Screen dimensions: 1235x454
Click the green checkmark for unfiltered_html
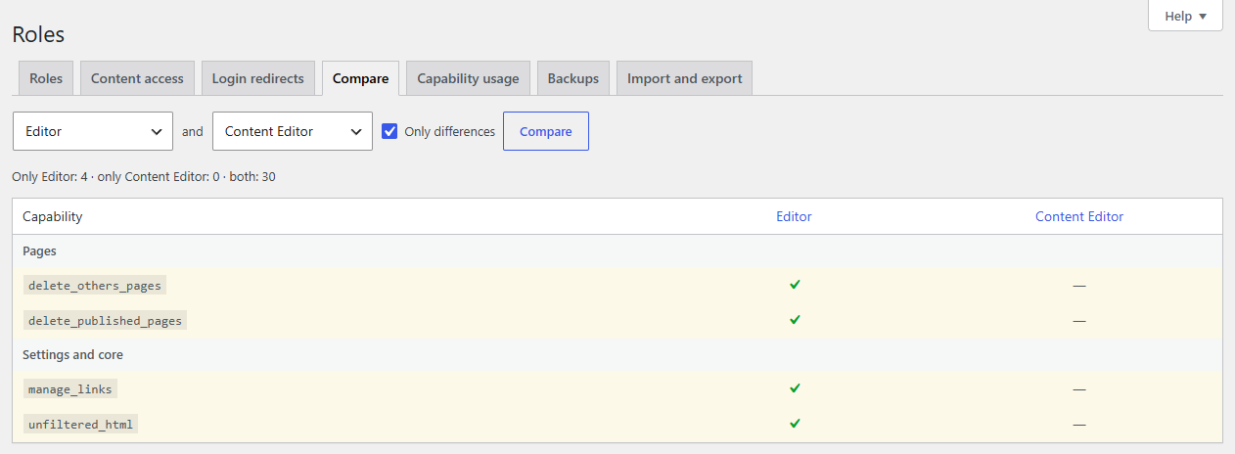(795, 424)
